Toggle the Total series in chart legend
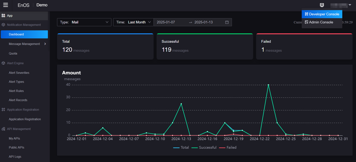The height and width of the screenshot is (162, 356). click(181, 148)
